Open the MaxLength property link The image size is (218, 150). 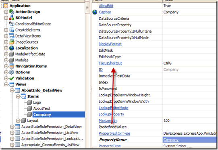[x=108, y=121]
